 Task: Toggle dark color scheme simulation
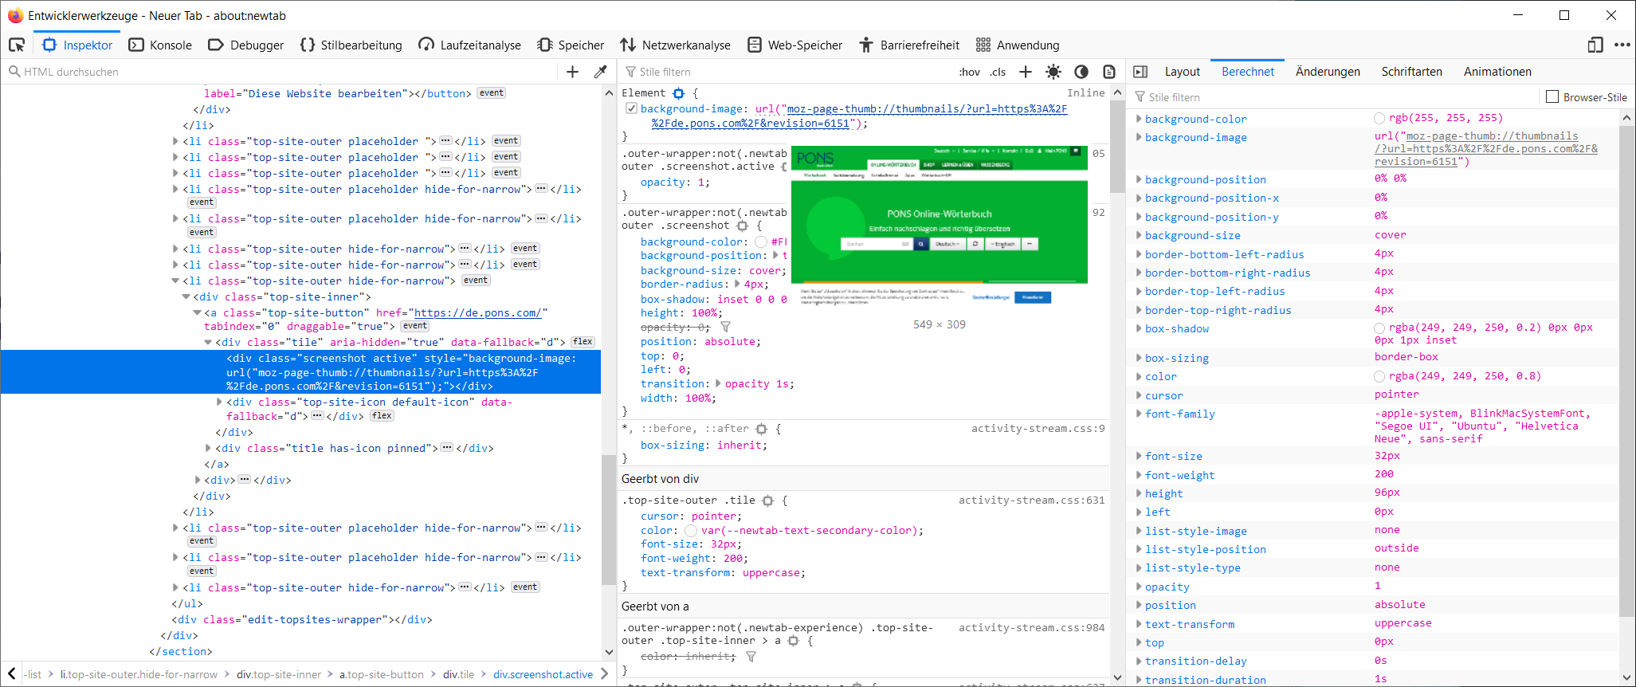1081,72
